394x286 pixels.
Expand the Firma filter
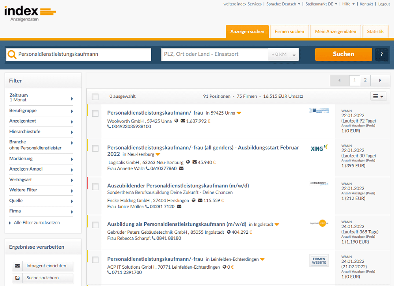(41, 211)
